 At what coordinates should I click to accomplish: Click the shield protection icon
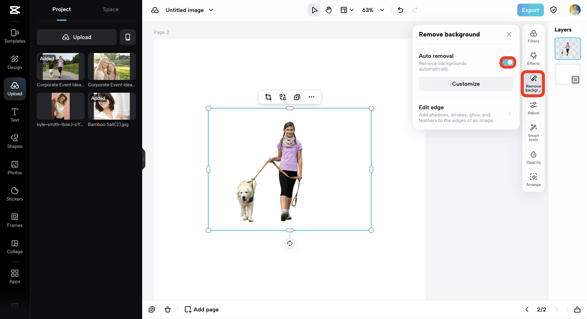click(x=554, y=10)
